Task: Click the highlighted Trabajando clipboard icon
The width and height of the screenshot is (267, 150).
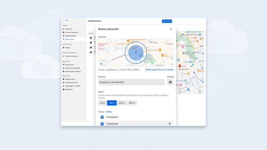Action: coord(102,124)
